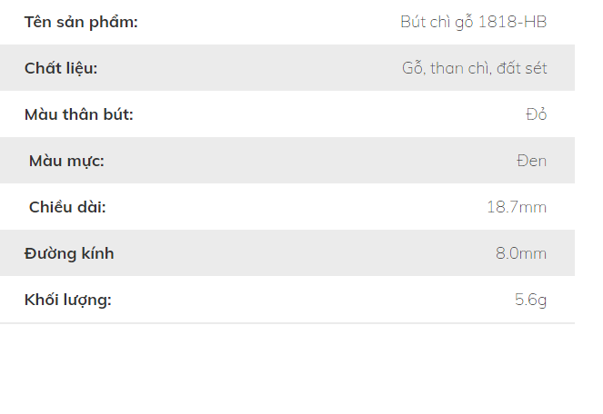Click the "Màu mực:" label

pyautogui.click(x=66, y=161)
